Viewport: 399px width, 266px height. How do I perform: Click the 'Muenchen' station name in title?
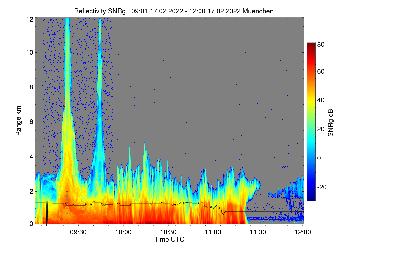258,11
